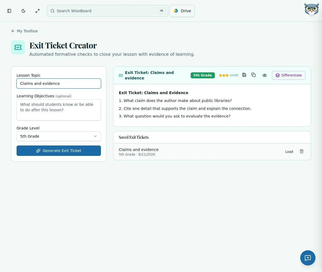
Task: Save the exit ticket with the disk icon
Action: [x=244, y=75]
